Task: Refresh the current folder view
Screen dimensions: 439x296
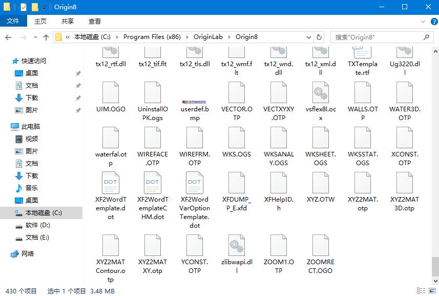Action: [319, 37]
